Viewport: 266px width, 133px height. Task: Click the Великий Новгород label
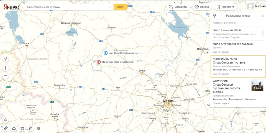click(x=71, y=23)
